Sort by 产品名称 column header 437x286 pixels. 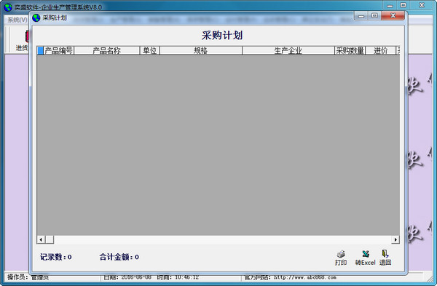[x=107, y=51]
